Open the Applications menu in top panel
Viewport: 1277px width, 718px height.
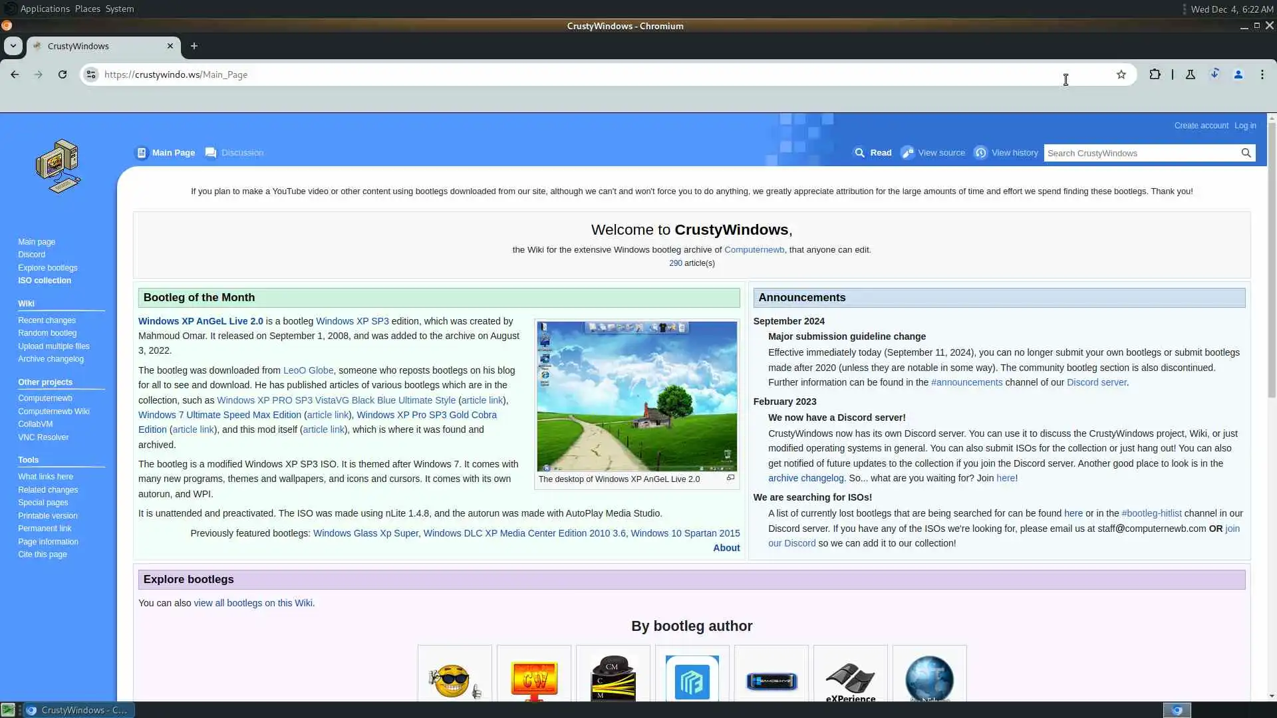coord(45,9)
